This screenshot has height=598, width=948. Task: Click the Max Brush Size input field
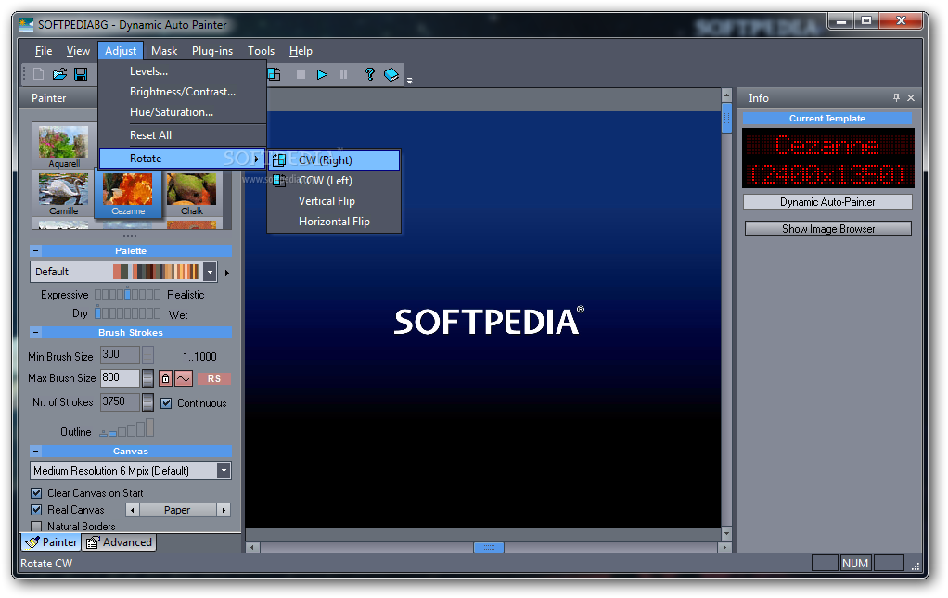coord(120,378)
